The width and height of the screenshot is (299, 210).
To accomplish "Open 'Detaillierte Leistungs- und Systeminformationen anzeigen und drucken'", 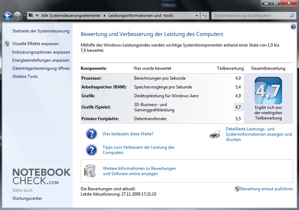I will pos(259,134).
